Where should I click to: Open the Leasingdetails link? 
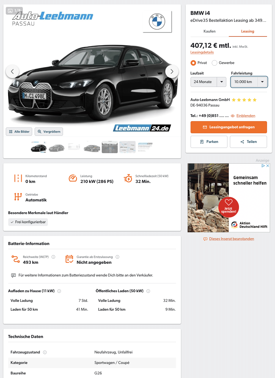(202, 52)
